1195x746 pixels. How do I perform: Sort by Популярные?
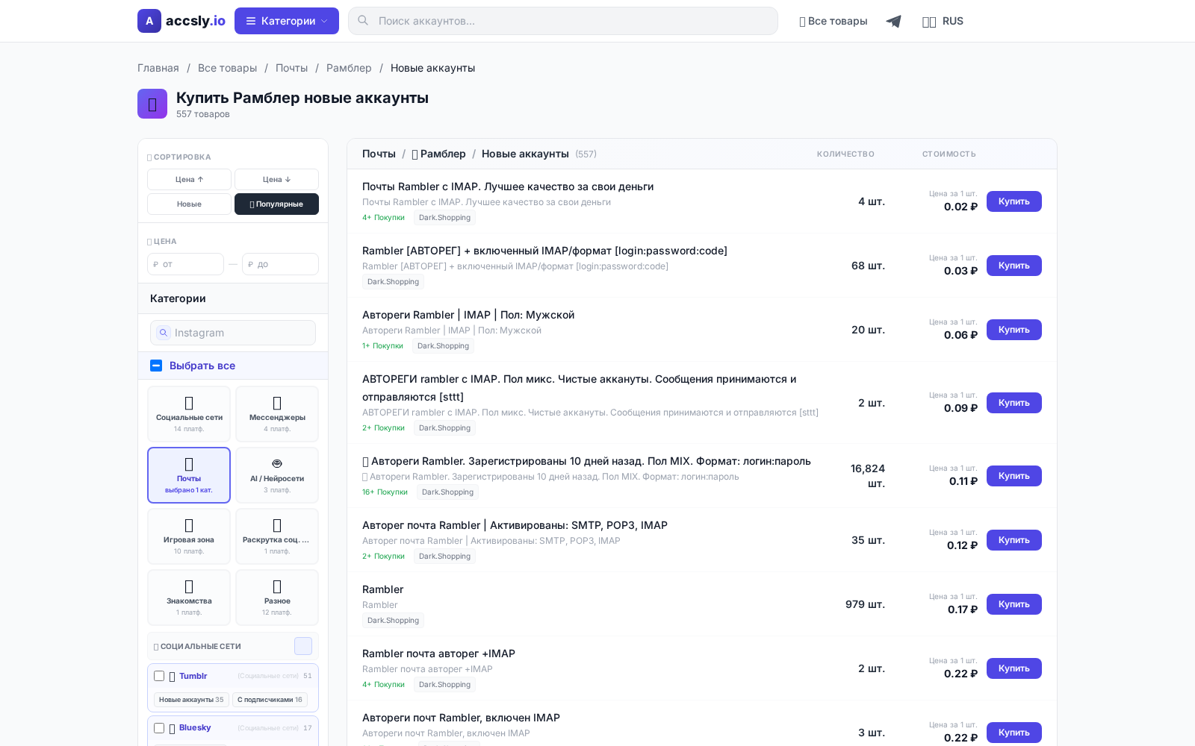point(276,204)
